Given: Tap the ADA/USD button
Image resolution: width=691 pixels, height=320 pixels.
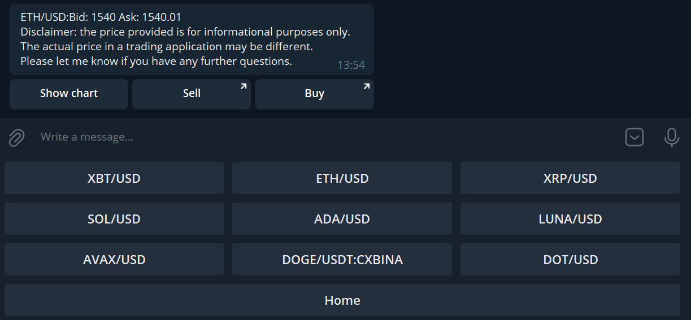Looking at the screenshot, I should pyautogui.click(x=342, y=219).
